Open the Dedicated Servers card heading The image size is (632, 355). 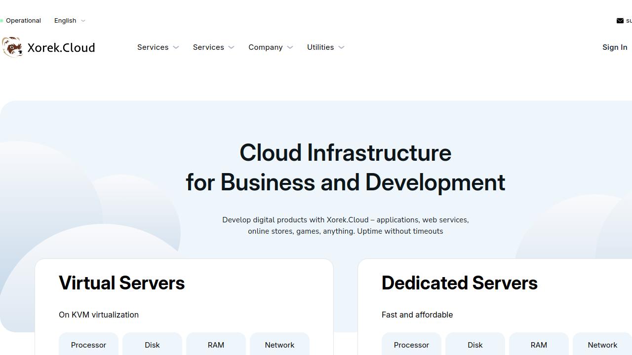pyautogui.click(x=459, y=283)
